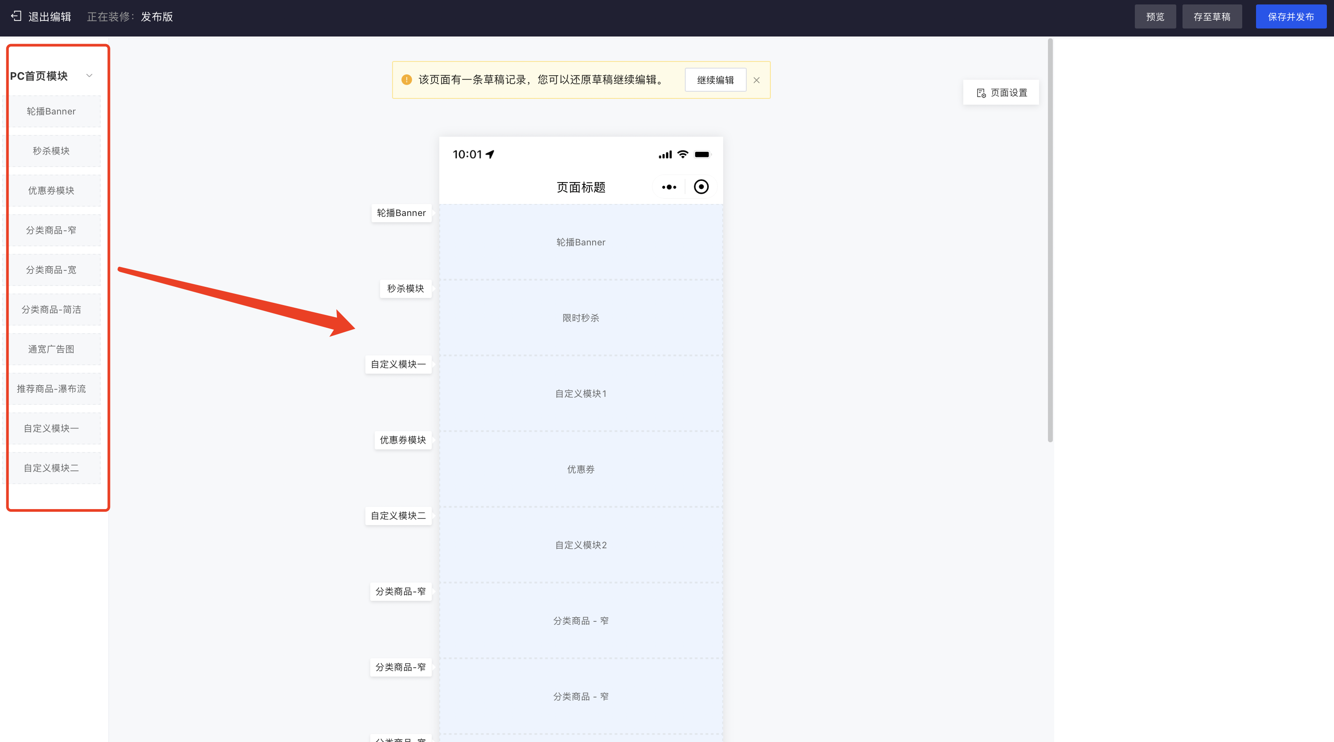Screen dimensions: 1334x742
Task: Click 推荐商品-瀑布流 sidebar module
Action: [x=51, y=389]
